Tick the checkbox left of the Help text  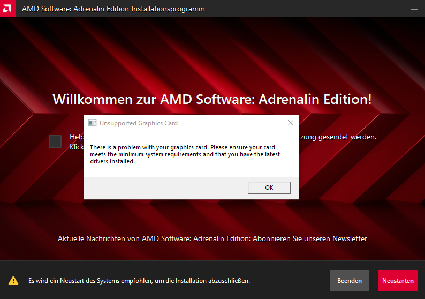[x=55, y=141]
